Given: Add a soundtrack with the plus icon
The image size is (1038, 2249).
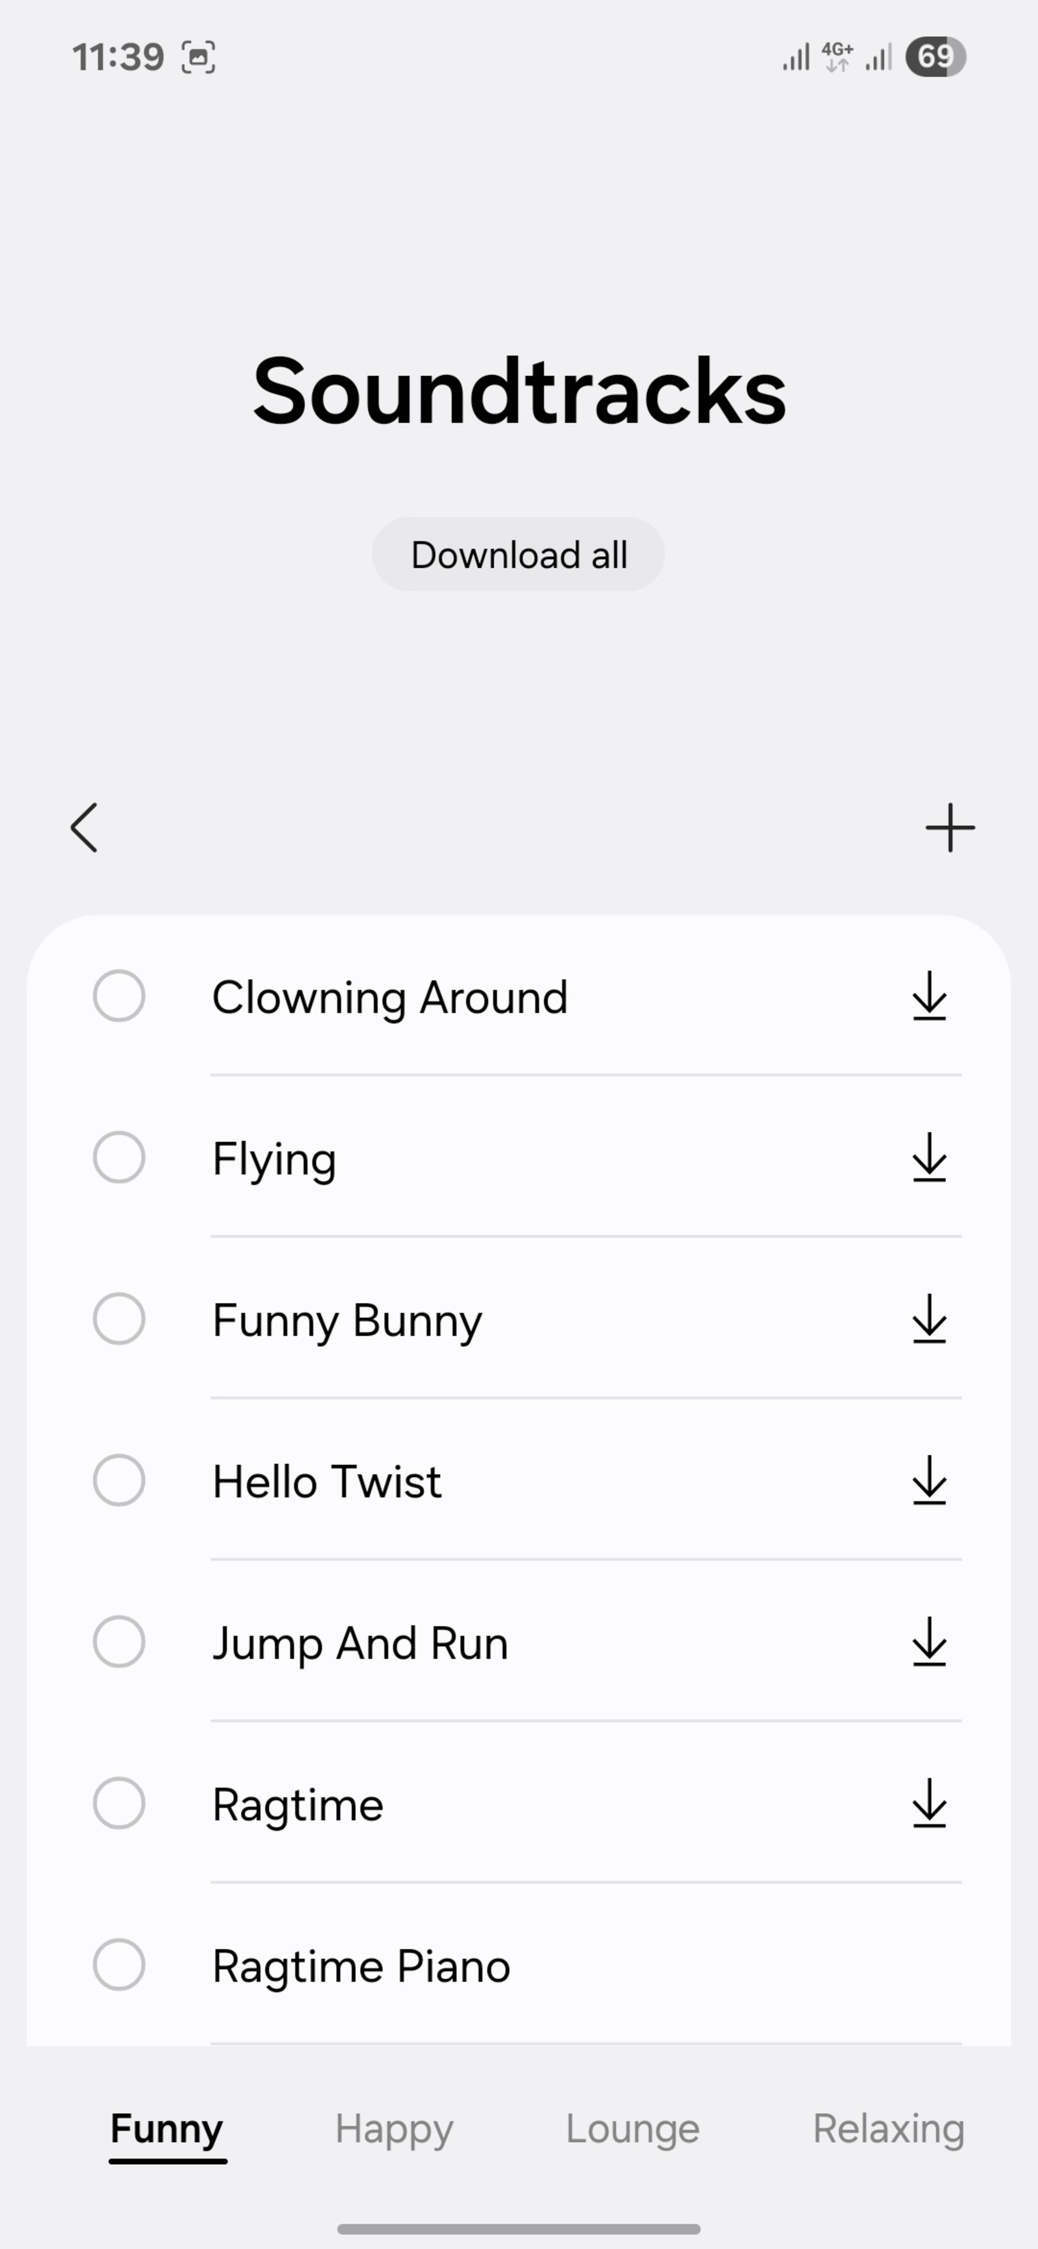Looking at the screenshot, I should (950, 828).
